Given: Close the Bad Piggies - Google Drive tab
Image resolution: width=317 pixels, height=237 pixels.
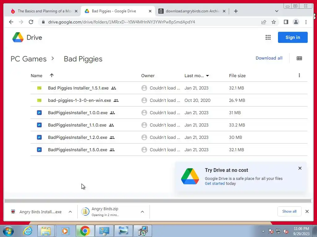Looking at the screenshot, I should tap(150, 11).
